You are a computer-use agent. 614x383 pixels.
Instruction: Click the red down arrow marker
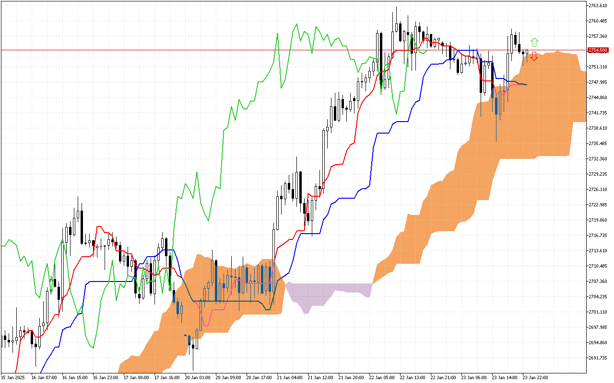534,56
